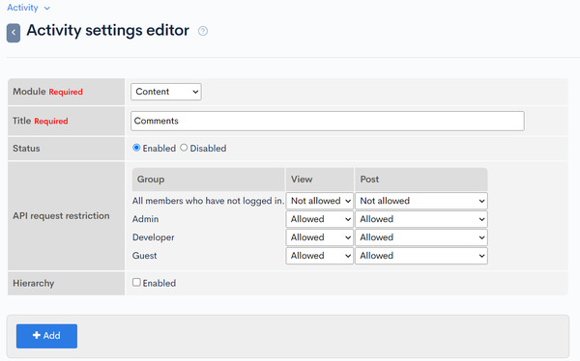
Task: Click the back arrow icon beside the title
Action: coord(14,33)
